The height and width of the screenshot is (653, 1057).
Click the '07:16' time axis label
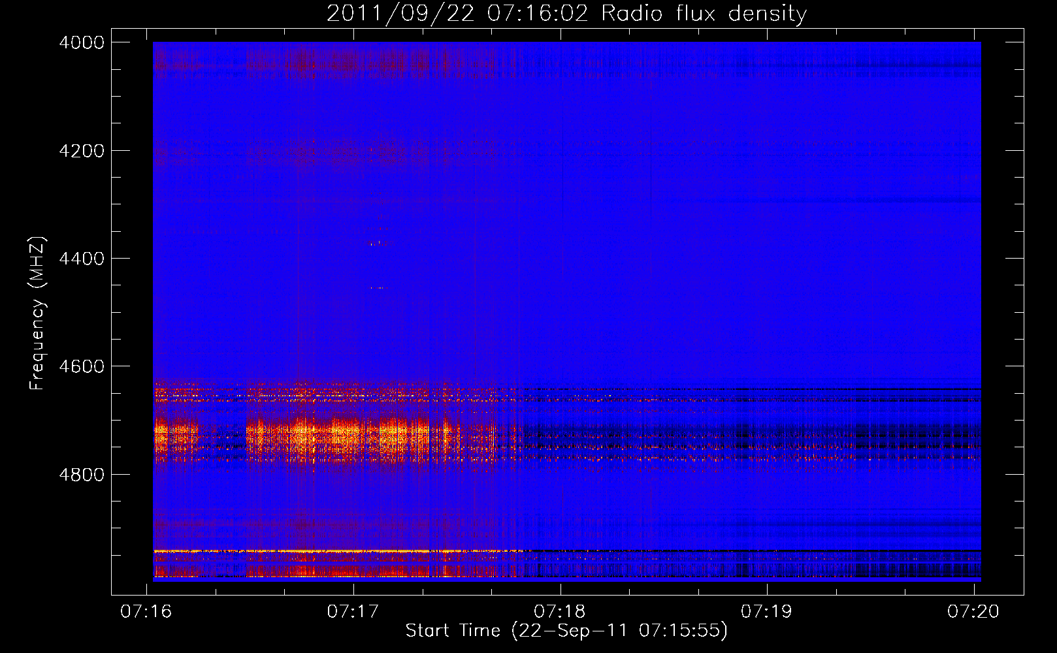point(146,611)
